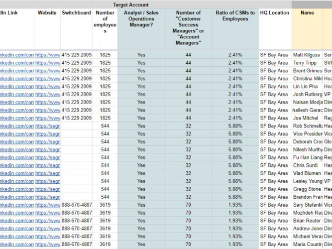Open the LinkedIn link in Matt Kilguss row
The image size is (332, 249).
click(17, 55)
